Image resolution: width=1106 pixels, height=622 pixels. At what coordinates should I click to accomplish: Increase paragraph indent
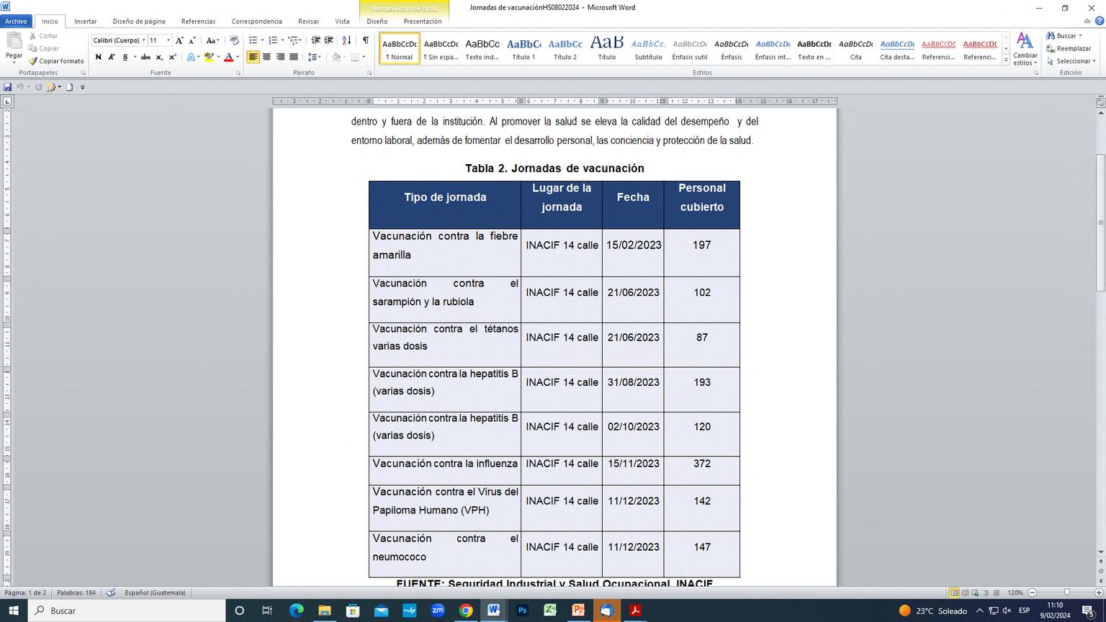pyautogui.click(x=329, y=40)
